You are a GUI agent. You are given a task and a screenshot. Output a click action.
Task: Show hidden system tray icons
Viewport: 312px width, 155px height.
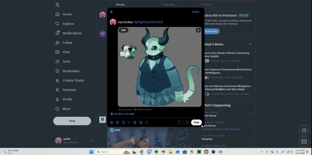point(262,152)
